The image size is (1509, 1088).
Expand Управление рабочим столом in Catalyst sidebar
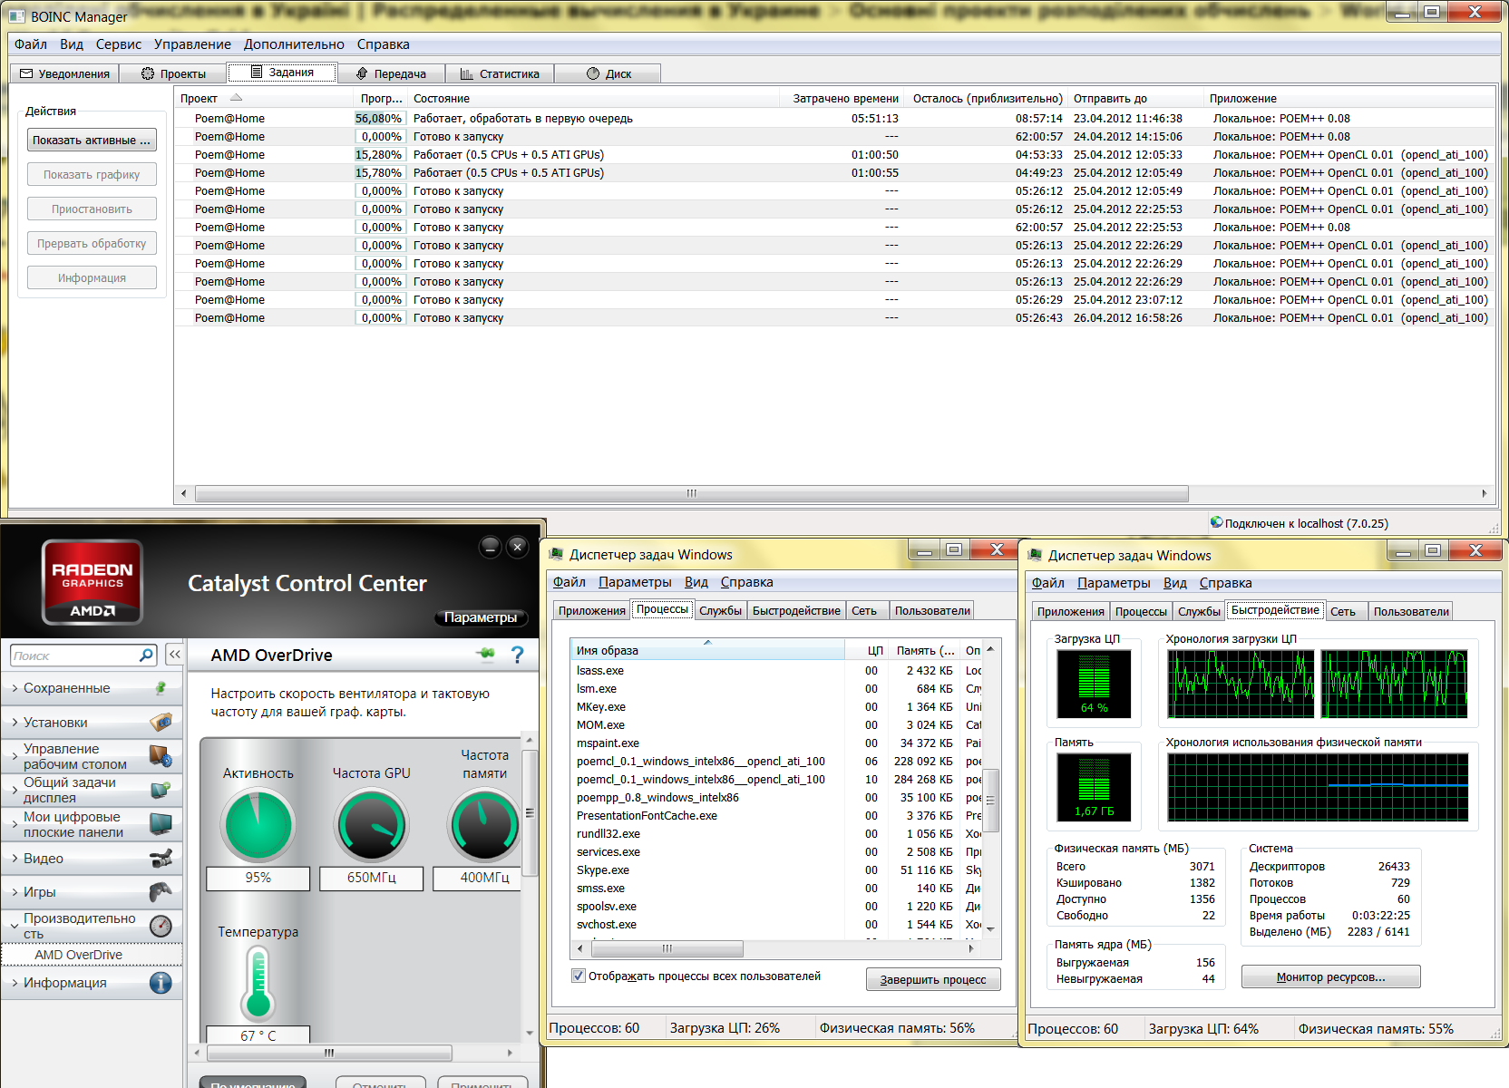click(x=15, y=756)
